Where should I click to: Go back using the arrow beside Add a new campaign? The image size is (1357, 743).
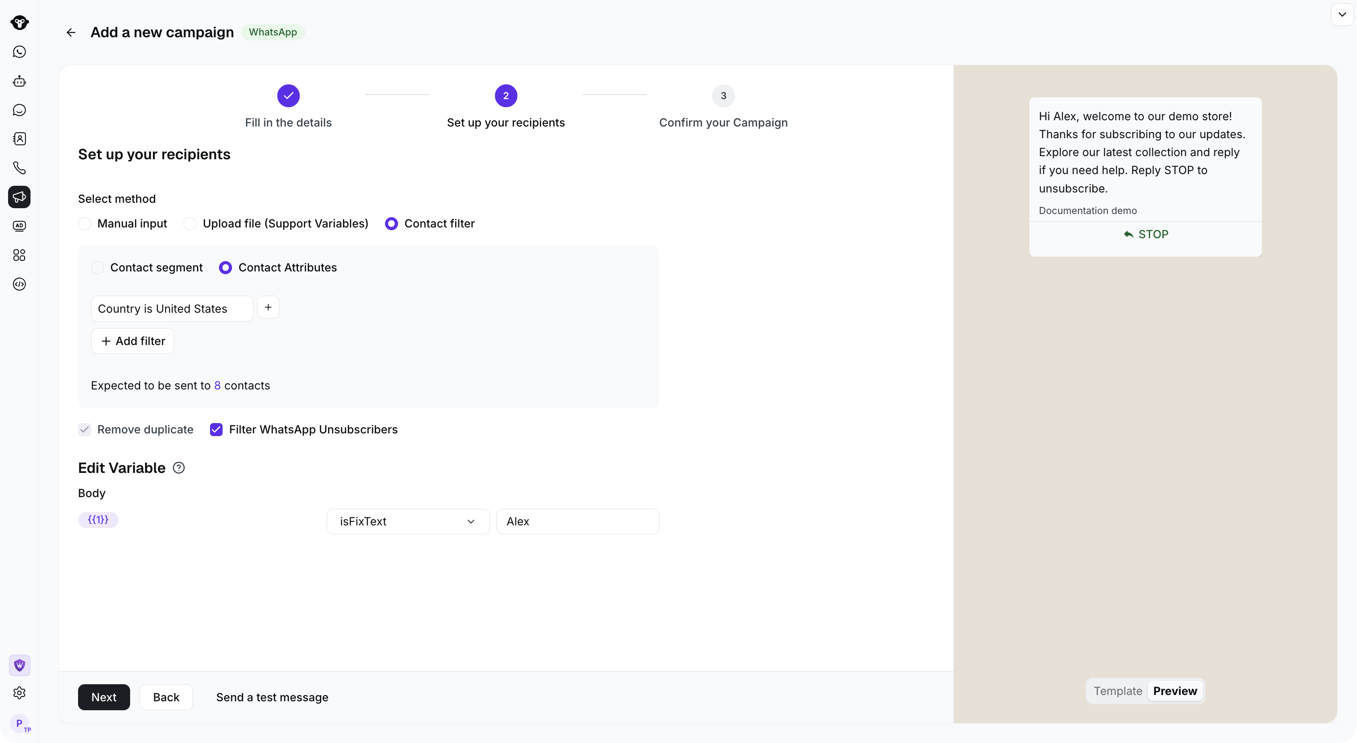click(71, 33)
